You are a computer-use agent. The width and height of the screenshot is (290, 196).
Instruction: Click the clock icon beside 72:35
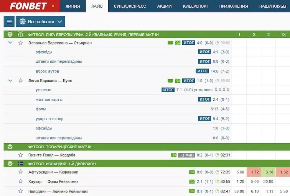[x=217, y=172]
